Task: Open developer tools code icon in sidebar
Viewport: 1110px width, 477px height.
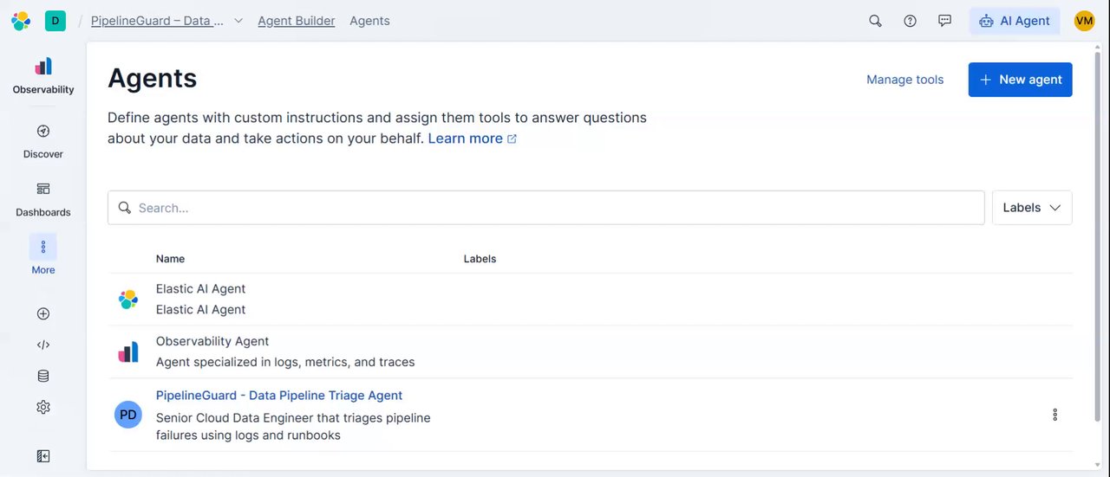Action: tap(43, 345)
